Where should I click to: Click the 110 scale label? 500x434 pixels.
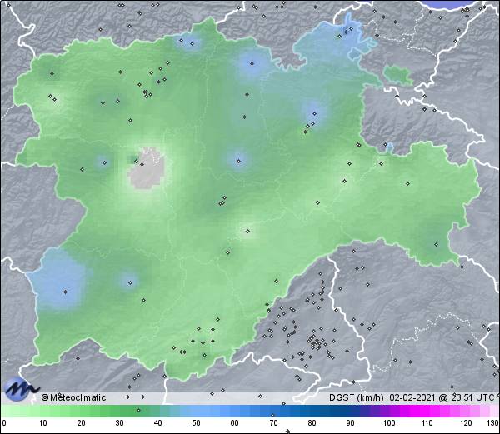427,423
